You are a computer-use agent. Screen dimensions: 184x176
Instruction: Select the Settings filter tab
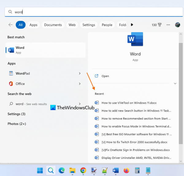[89, 25]
